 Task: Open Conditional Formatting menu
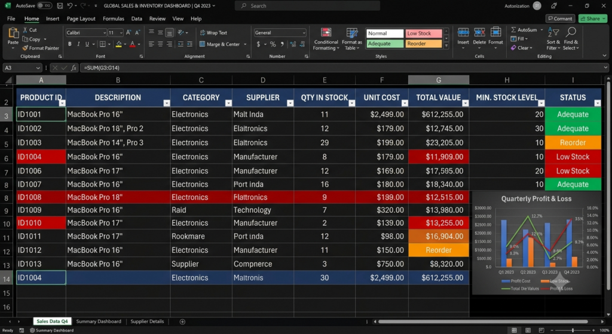pyautogui.click(x=326, y=39)
